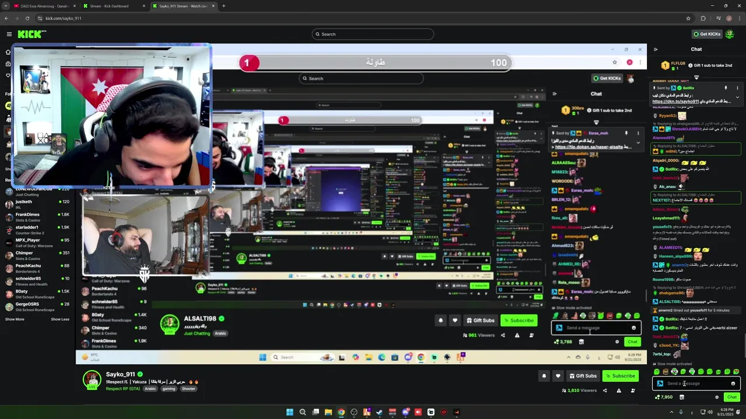Close the Kick Dashboard tab
Image resolution: width=746 pixels, height=419 pixels.
pyautogui.click(x=144, y=6)
